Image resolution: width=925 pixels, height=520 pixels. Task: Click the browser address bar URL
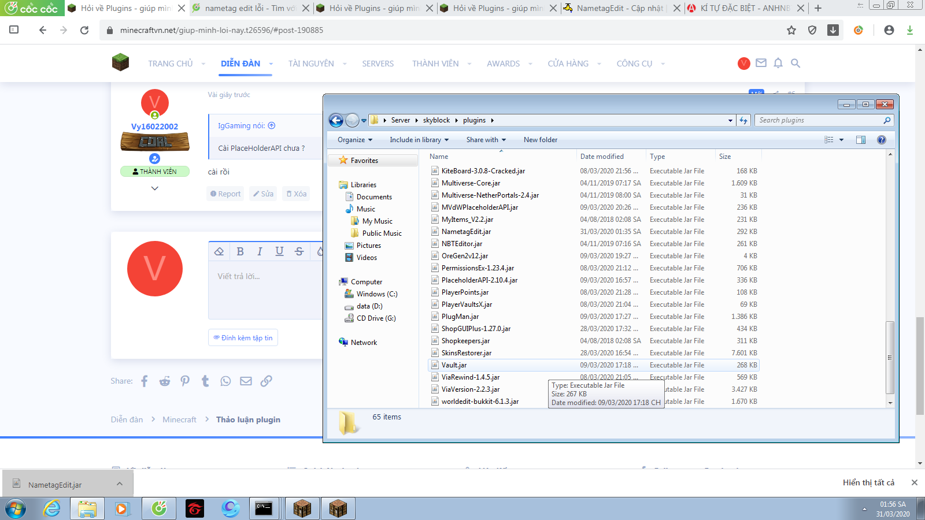point(221,30)
